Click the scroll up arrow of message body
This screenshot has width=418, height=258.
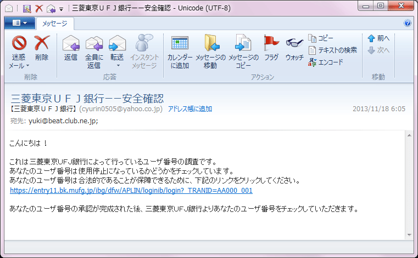pyautogui.click(x=409, y=136)
